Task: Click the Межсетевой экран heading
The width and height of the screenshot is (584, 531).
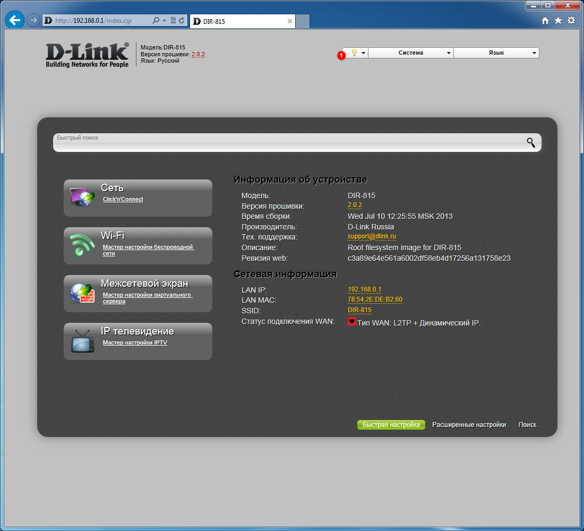Action: [144, 284]
